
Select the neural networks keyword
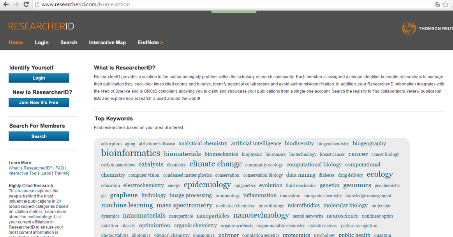pyautogui.click(x=308, y=216)
